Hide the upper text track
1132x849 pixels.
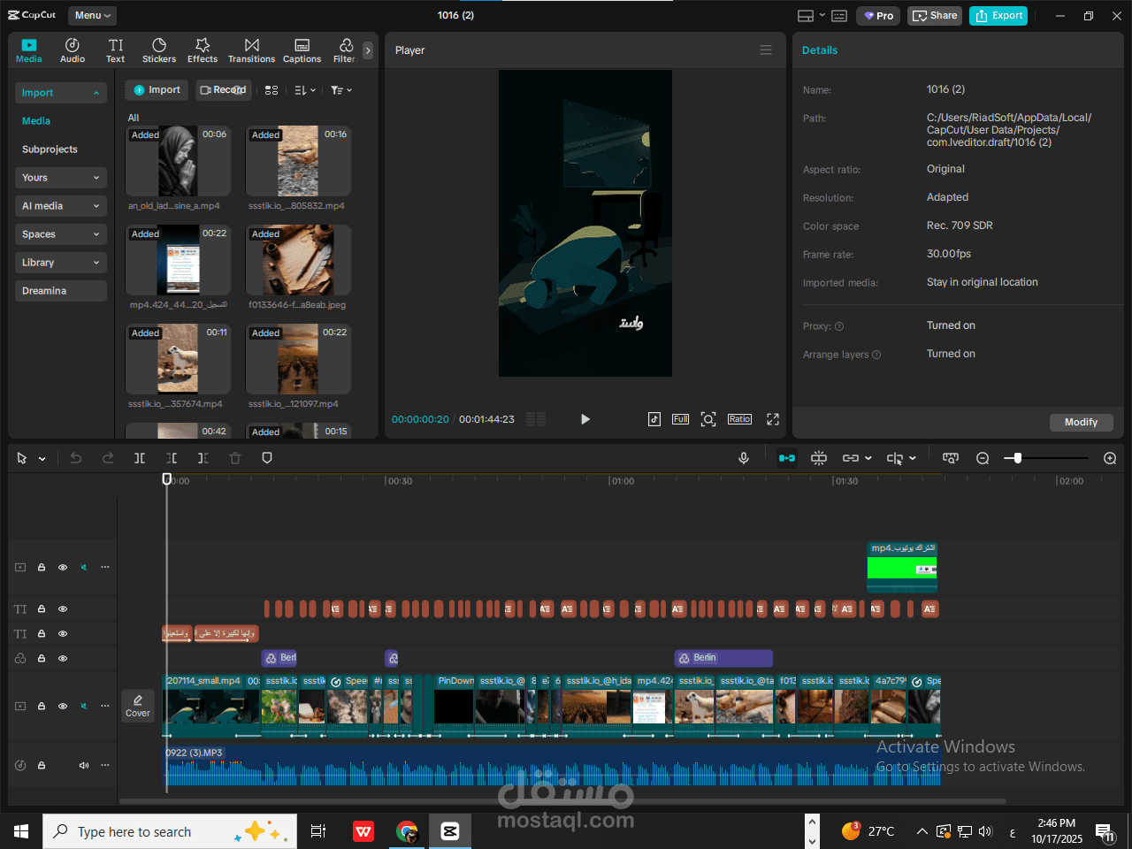(63, 609)
